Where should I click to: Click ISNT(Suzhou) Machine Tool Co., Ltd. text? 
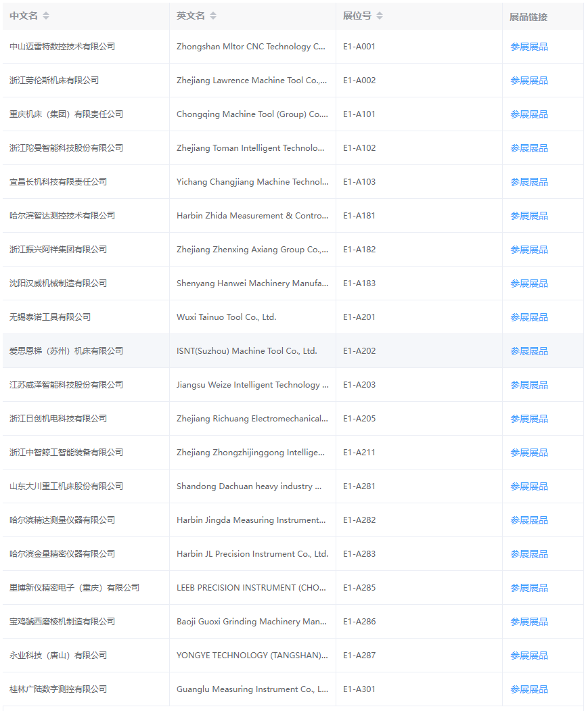click(247, 350)
